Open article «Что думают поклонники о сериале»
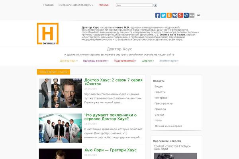This screenshot has height=159, width=239. point(110,117)
